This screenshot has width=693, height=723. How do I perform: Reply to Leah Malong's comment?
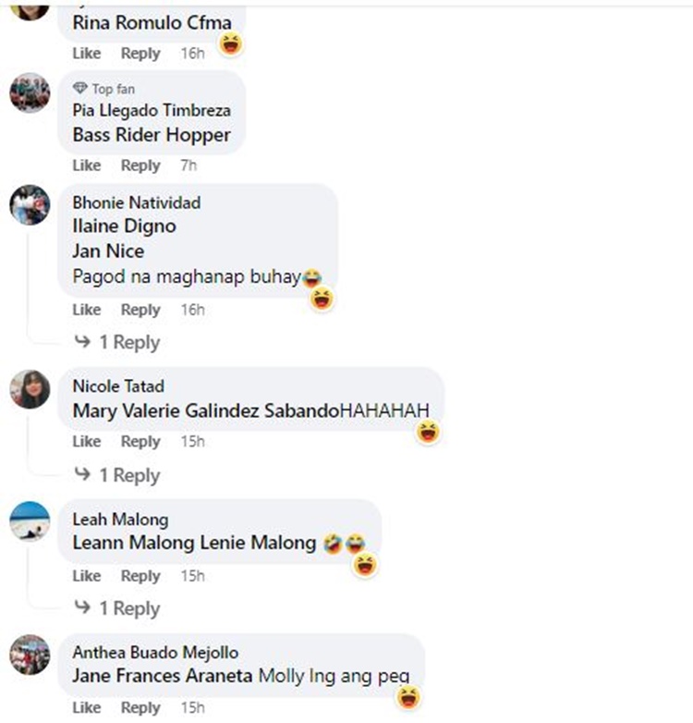pyautogui.click(x=140, y=575)
